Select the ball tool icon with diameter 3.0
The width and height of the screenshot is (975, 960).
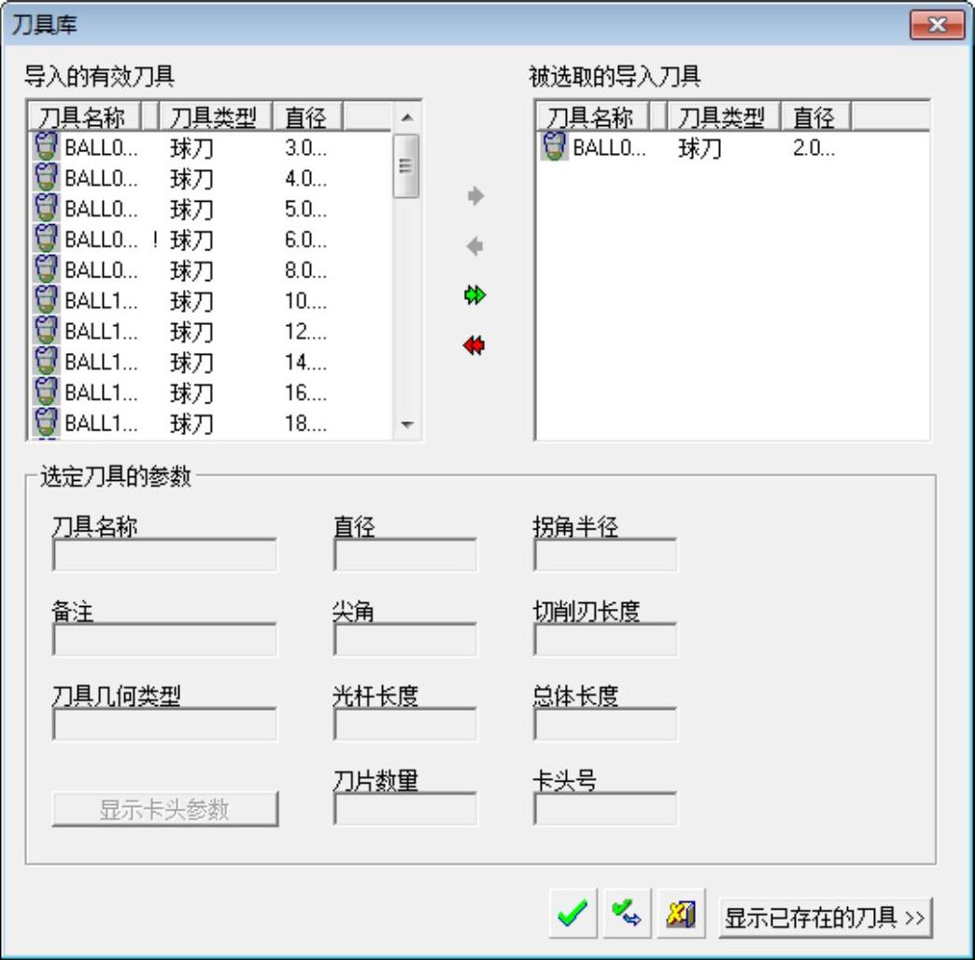pyautogui.click(x=46, y=147)
